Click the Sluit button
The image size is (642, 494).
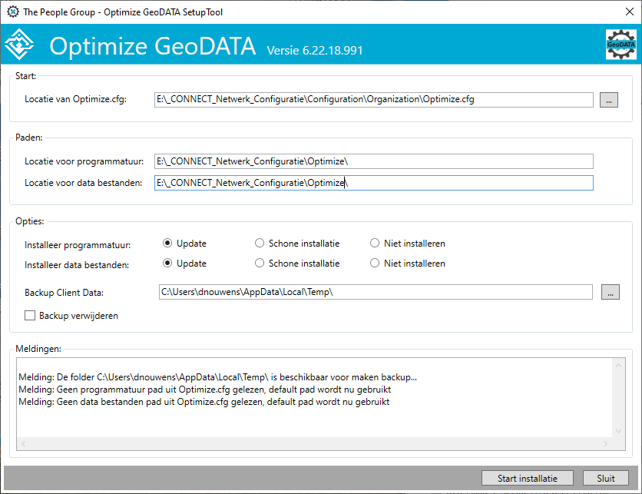(606, 478)
